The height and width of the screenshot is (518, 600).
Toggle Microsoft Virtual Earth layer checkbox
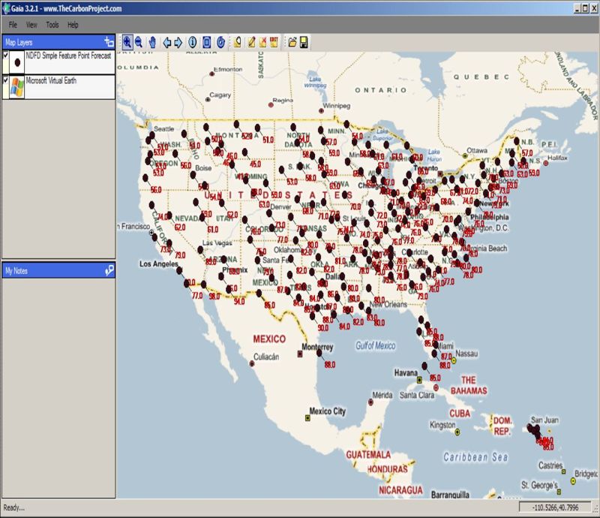click(5, 80)
